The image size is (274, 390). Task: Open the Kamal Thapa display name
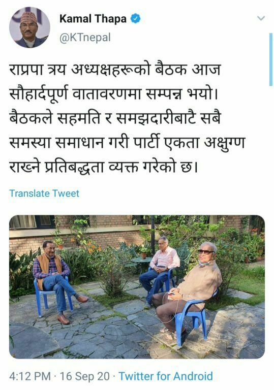(93, 19)
